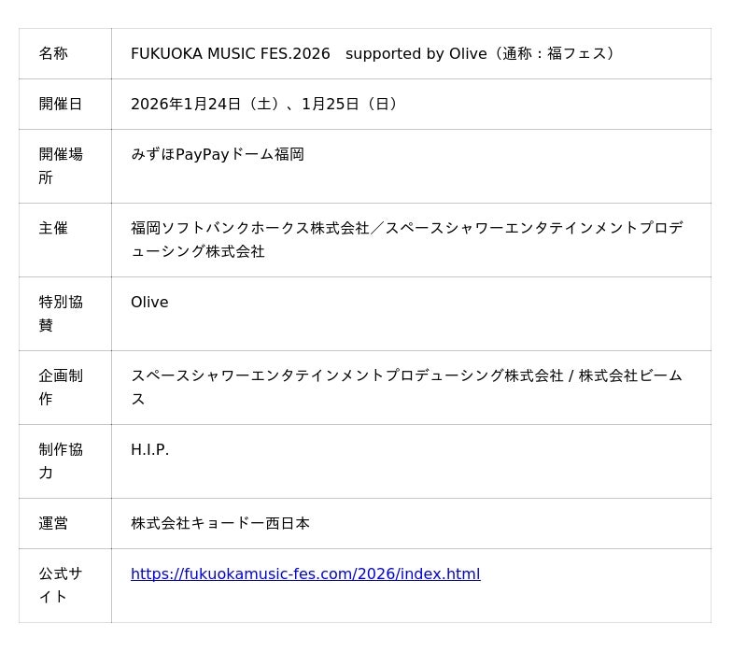Click the 福岡ソフトバンクホークス株式会社 organizer text

(x=250, y=227)
